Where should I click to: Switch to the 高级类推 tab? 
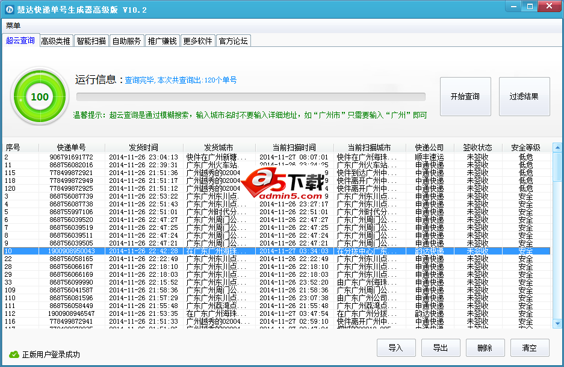pos(55,41)
